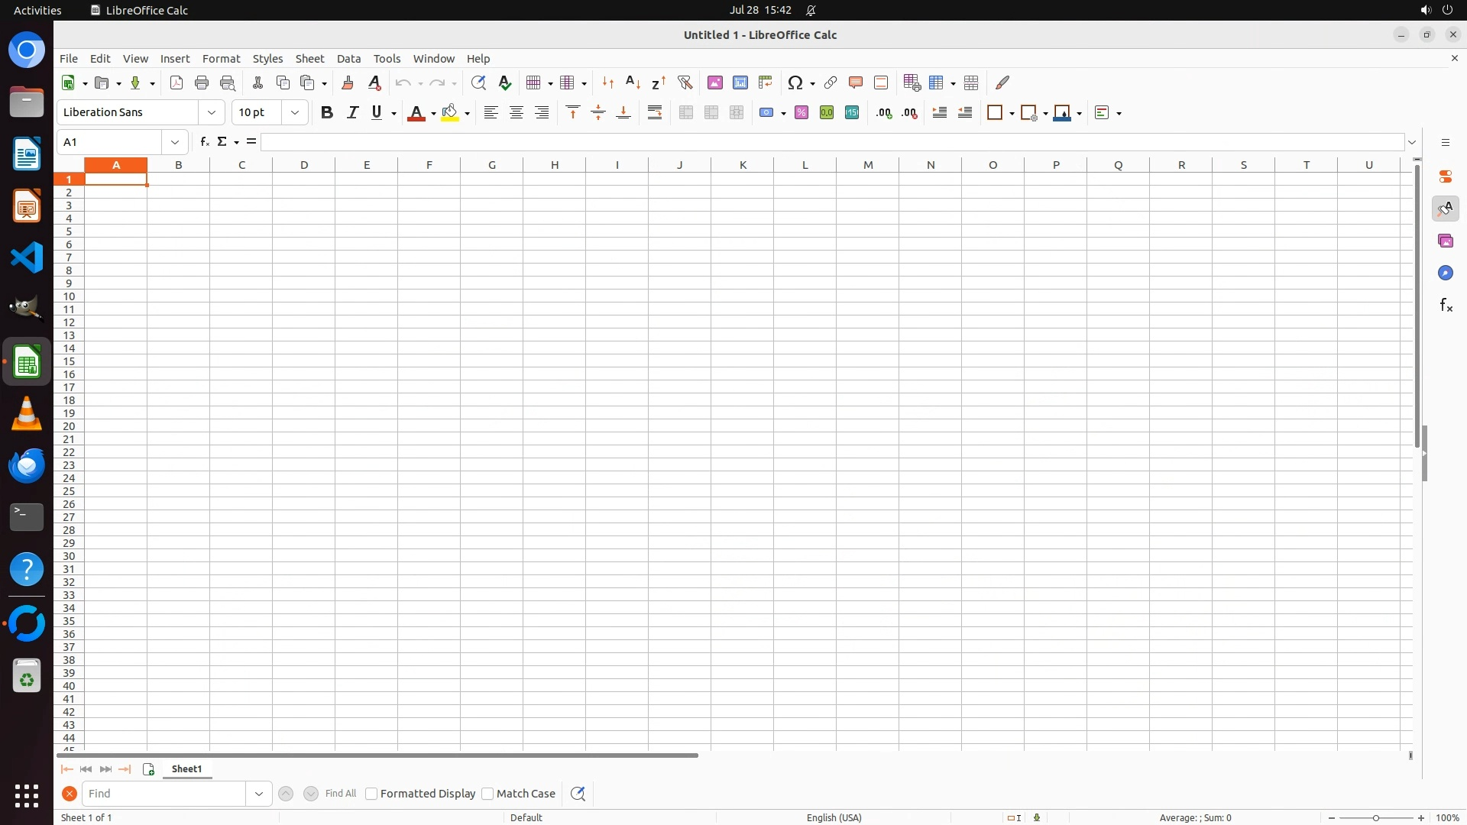This screenshot has height=825, width=1467.
Task: Click into the Find text field
Action: [x=164, y=794]
